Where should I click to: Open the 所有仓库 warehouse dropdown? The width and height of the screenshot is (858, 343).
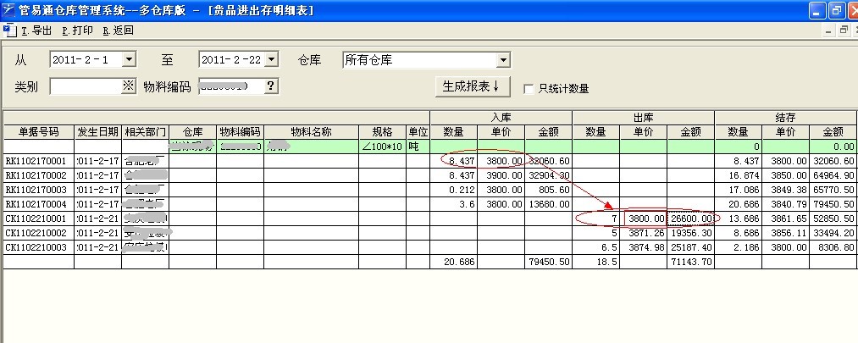coord(503,59)
